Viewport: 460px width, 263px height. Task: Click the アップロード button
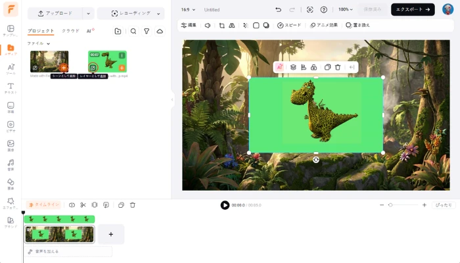(55, 13)
